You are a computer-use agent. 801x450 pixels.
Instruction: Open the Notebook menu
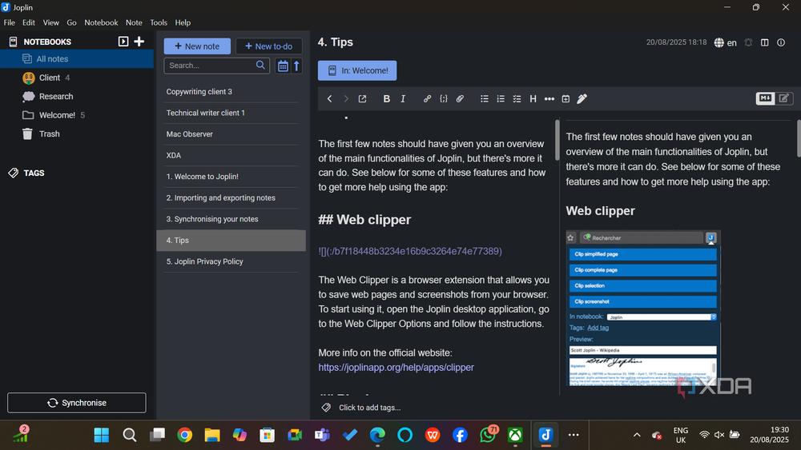click(x=101, y=22)
